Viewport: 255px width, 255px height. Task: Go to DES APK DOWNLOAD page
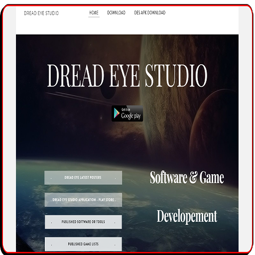point(150,13)
